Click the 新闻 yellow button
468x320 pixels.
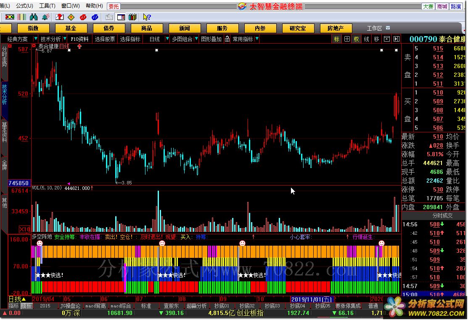pyautogui.click(x=185, y=28)
